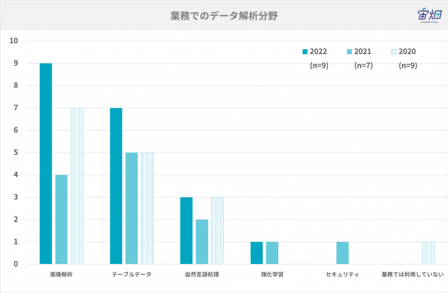Select the 2022 bar for 画像解析

pos(45,164)
